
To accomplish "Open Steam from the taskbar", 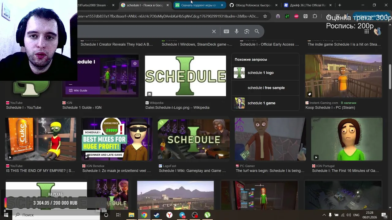I will 156,215.
